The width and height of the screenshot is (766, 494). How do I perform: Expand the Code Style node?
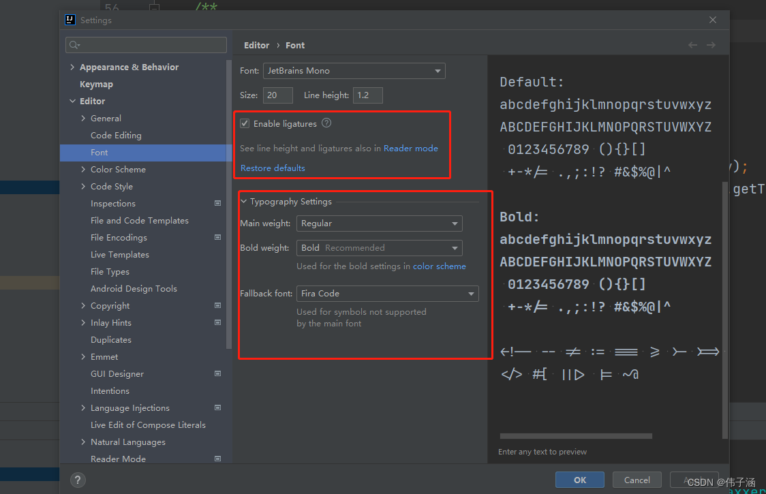(x=83, y=186)
